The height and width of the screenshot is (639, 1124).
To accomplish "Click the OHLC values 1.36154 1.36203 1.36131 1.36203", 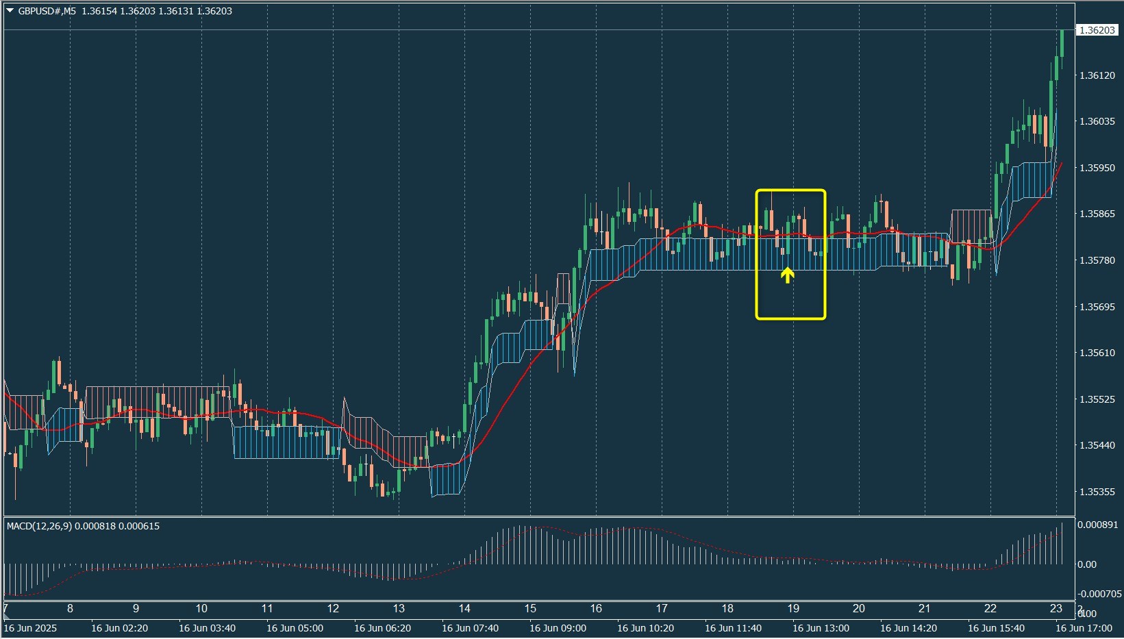I will pos(157,11).
